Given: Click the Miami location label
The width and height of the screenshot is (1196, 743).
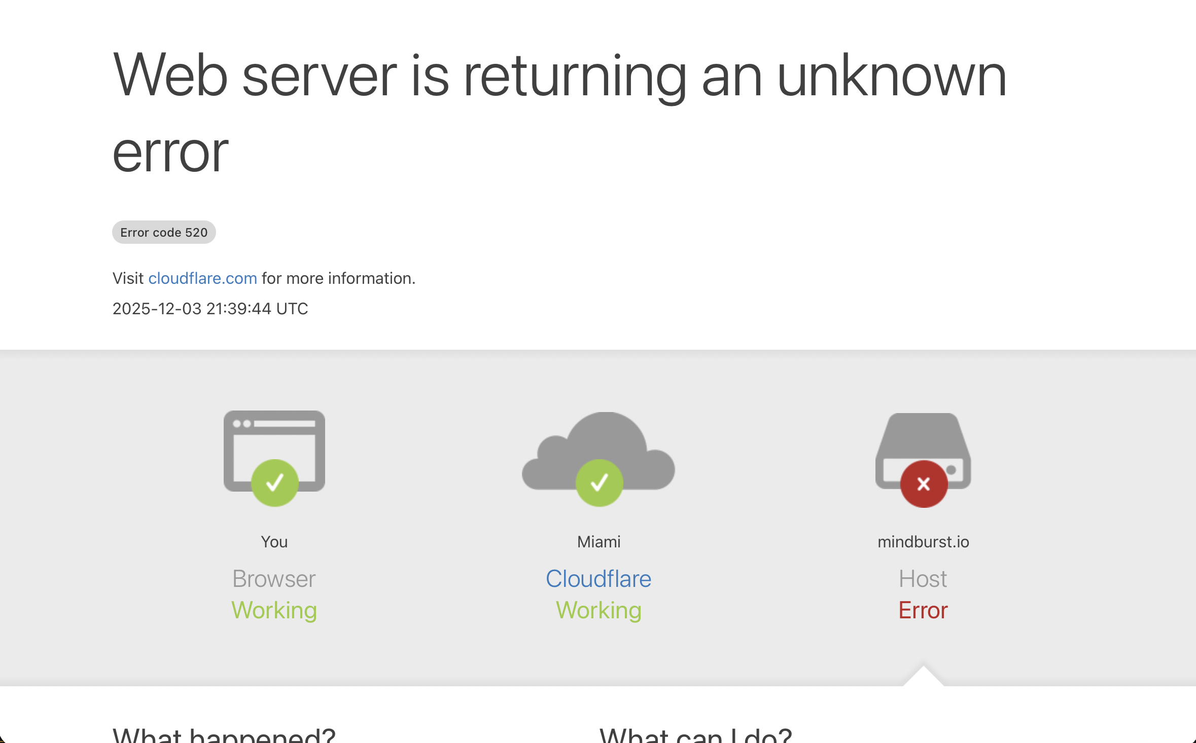Looking at the screenshot, I should 599,542.
